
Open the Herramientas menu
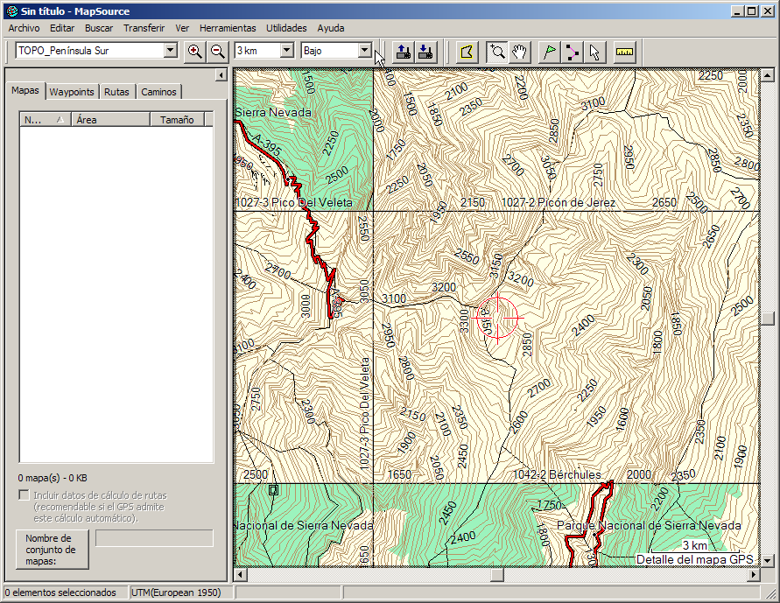pos(228,28)
